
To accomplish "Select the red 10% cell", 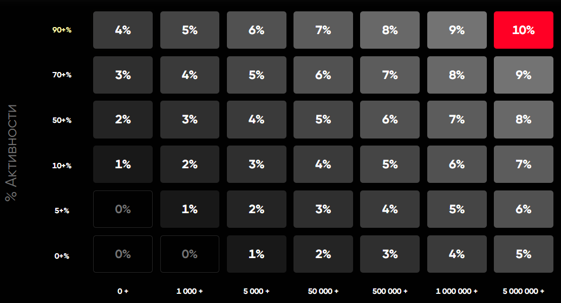I will tap(524, 30).
